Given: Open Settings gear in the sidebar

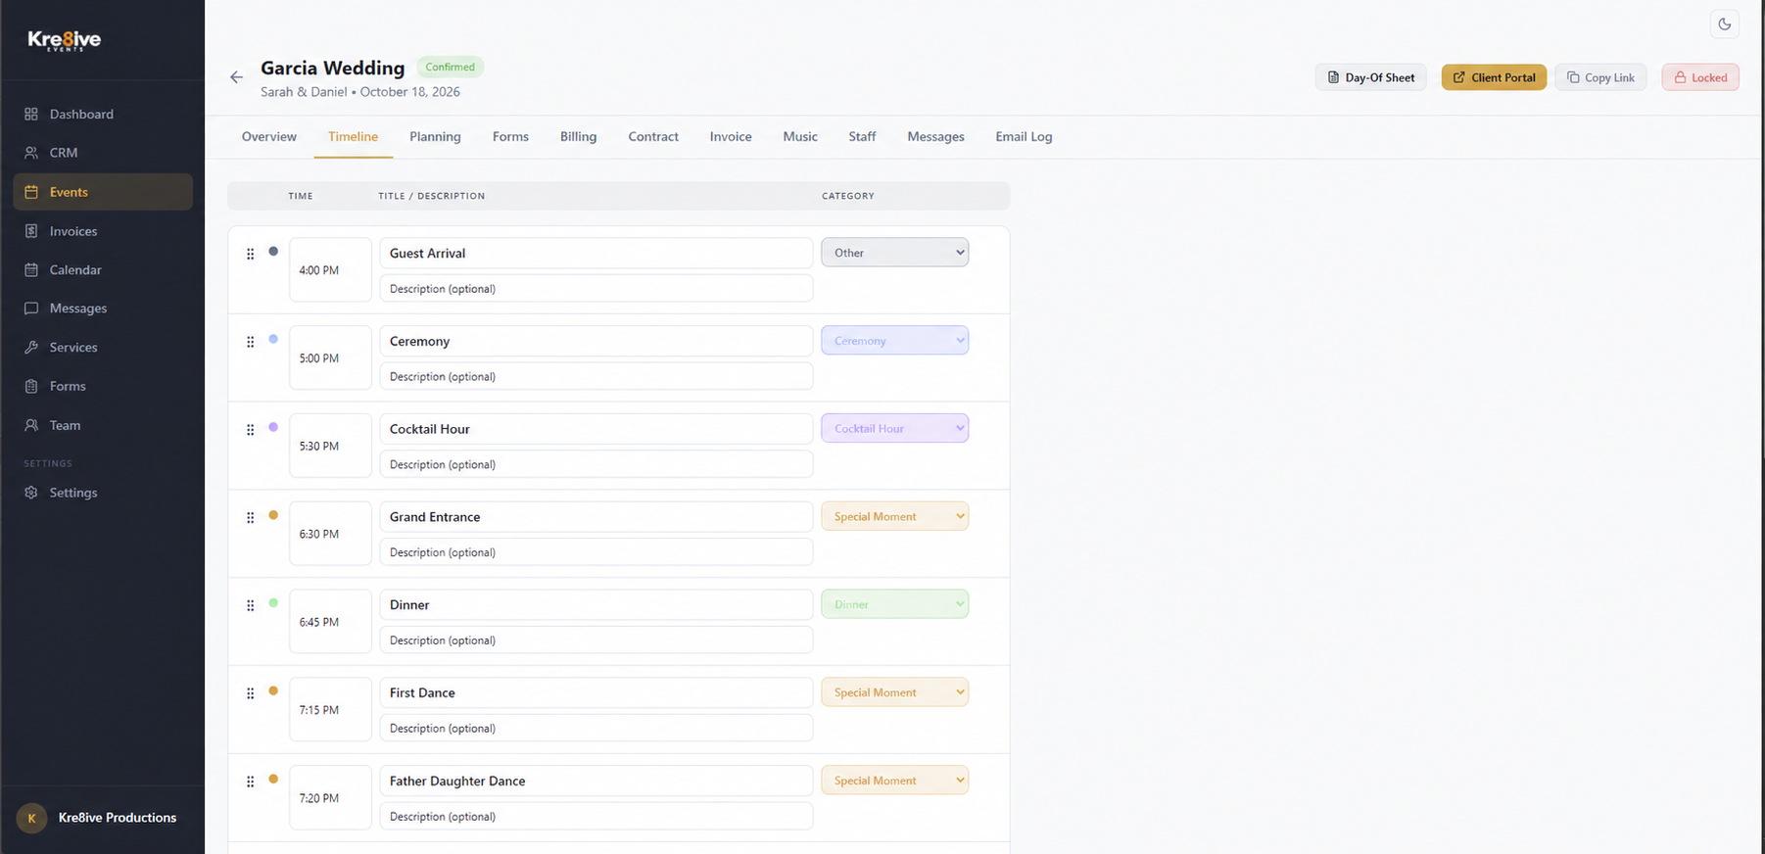Looking at the screenshot, I should tap(31, 493).
